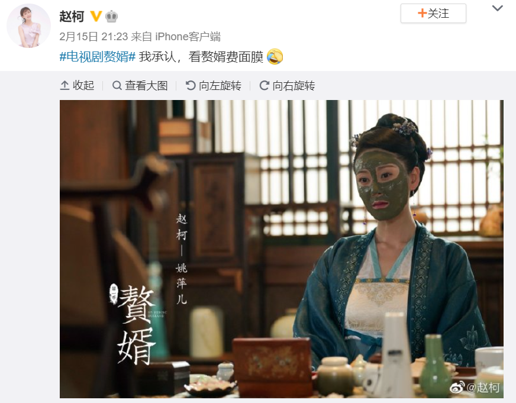
Task: Follow the user with +关注 button
Action: click(433, 14)
